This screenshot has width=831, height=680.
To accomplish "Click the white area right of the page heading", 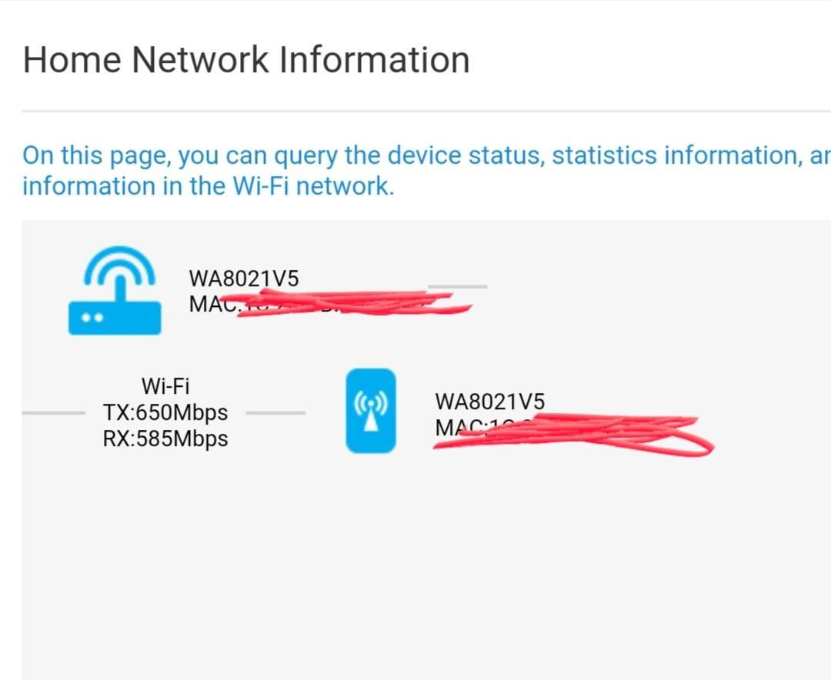I will coord(650,59).
